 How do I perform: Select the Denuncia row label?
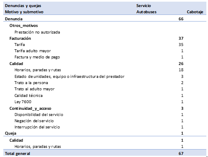pyautogui.click(x=14, y=19)
